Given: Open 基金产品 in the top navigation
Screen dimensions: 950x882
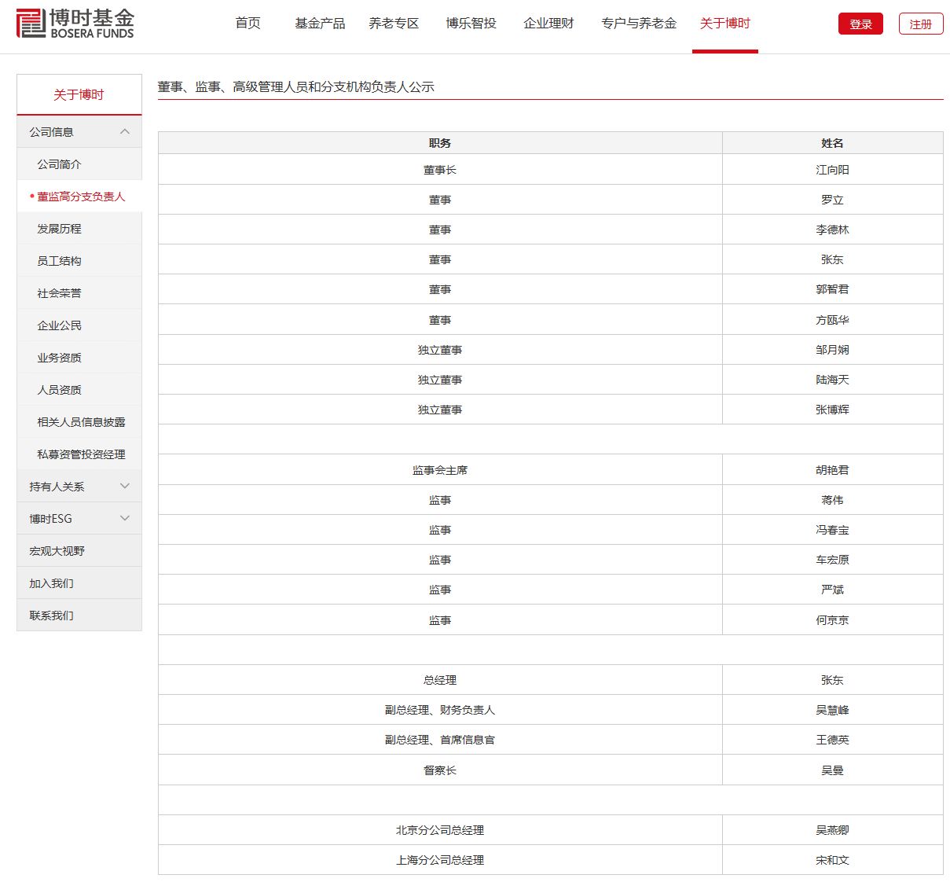Looking at the screenshot, I should pos(320,24).
